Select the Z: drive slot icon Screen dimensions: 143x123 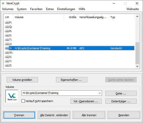tap(7, 65)
